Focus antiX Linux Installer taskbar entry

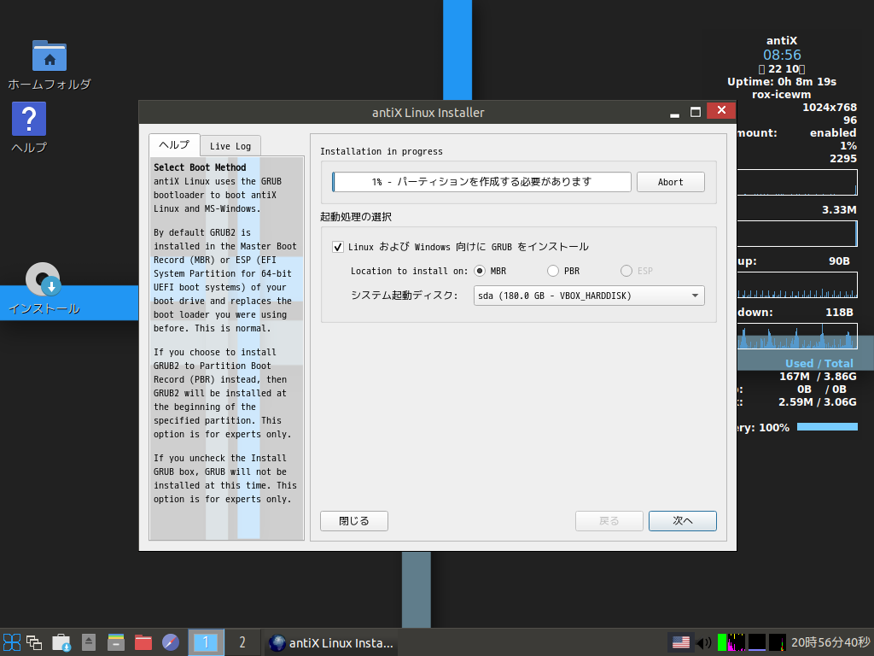331,642
